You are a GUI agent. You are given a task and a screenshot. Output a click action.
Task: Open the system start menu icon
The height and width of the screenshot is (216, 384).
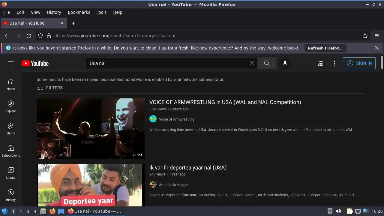click(x=4, y=211)
